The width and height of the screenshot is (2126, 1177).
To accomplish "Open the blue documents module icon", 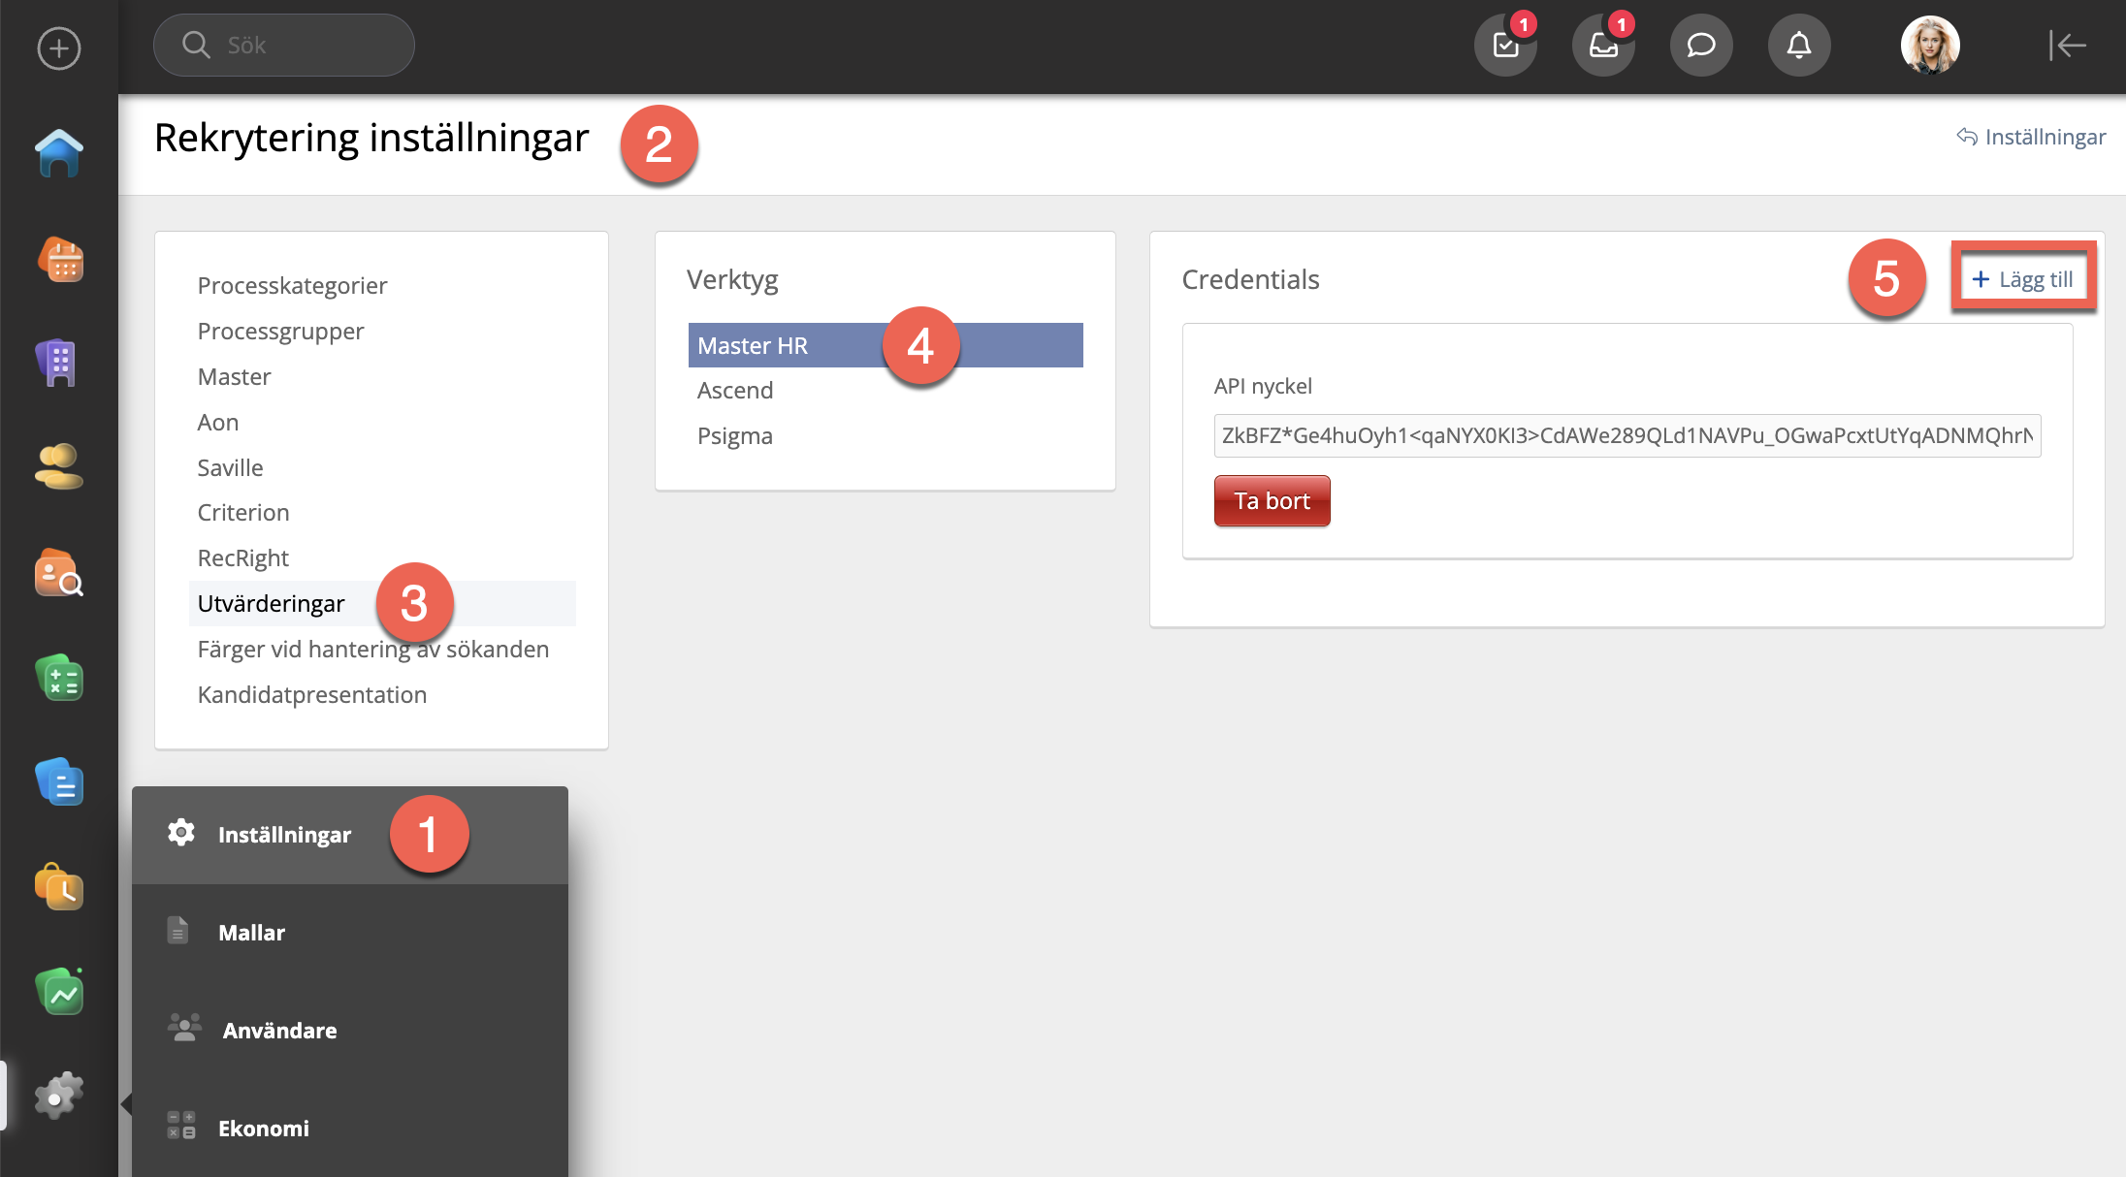I will 59,782.
